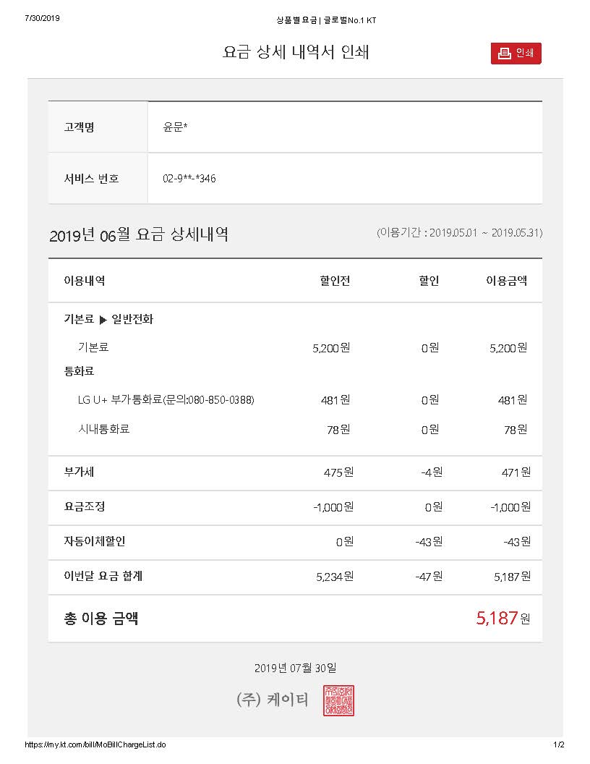Click the 이용금액 column header

[x=506, y=281]
